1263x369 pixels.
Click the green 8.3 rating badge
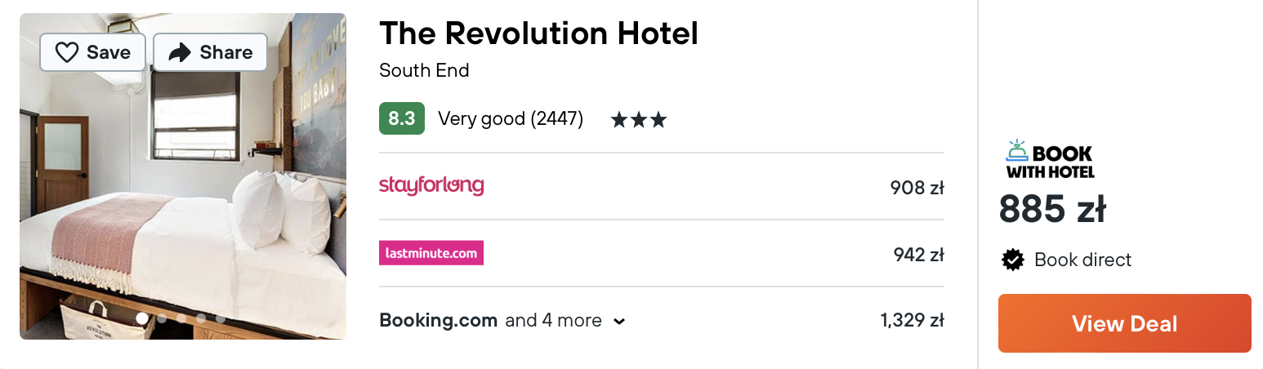coord(401,119)
